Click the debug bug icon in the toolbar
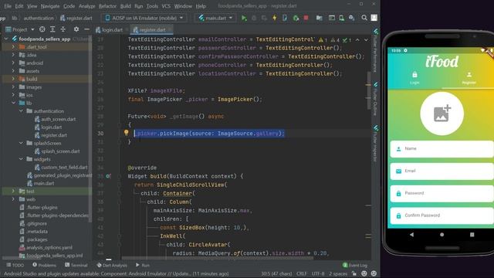The width and height of the screenshot is (494, 278). point(254,18)
